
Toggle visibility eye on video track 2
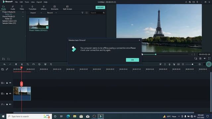(x=10, y=83)
